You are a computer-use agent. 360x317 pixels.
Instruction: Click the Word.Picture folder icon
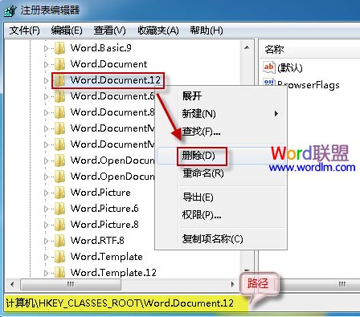(59, 193)
